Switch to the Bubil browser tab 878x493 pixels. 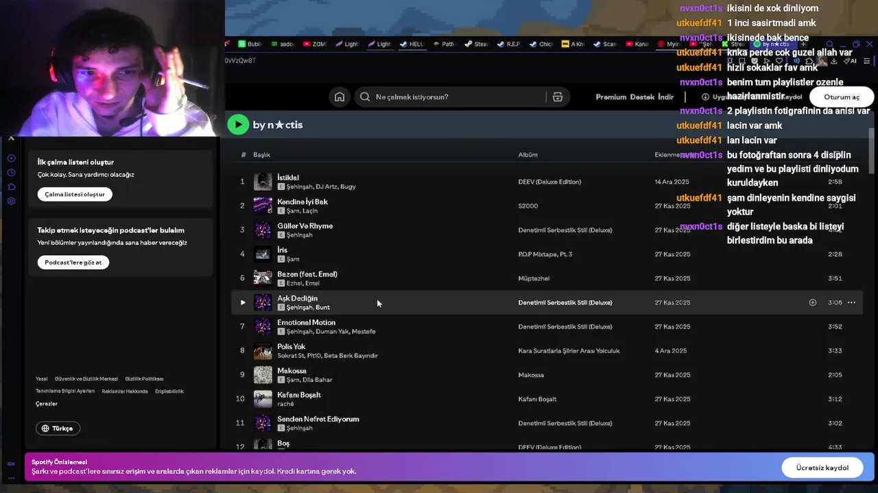point(250,44)
